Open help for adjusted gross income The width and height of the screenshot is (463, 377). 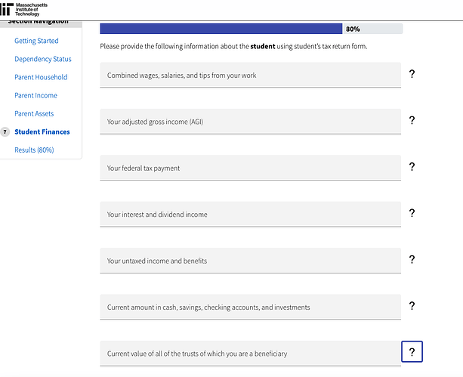412,120
